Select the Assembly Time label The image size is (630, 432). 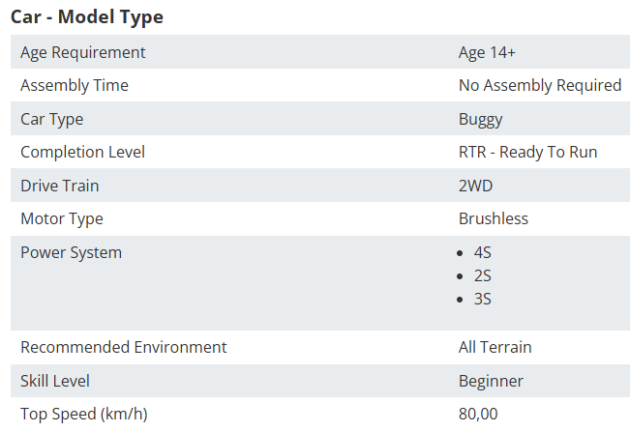75,85
